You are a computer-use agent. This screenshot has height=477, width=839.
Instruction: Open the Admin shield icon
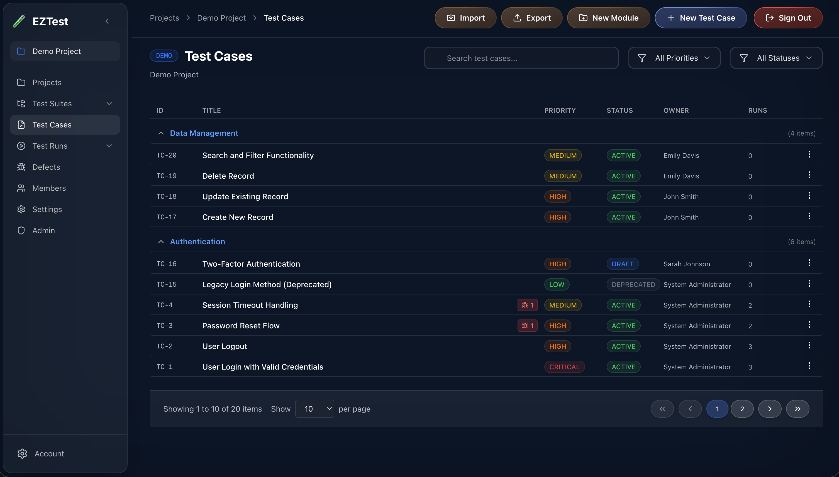(21, 230)
